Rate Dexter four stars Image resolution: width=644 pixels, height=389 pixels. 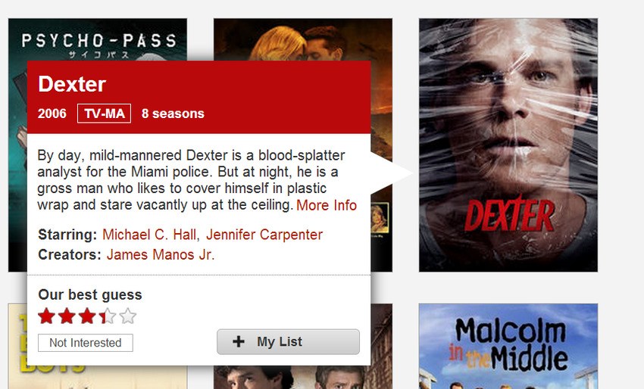tap(108, 316)
